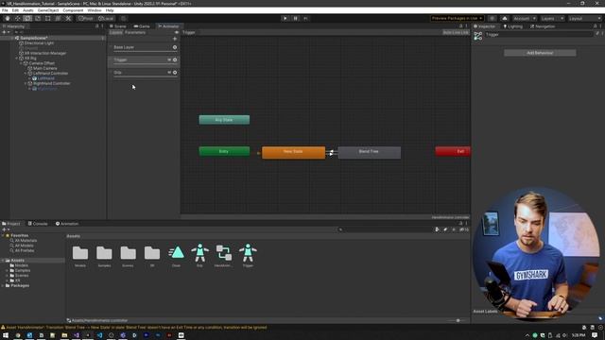The image size is (605, 340).
Task: Start Play mode
Action: (285, 18)
